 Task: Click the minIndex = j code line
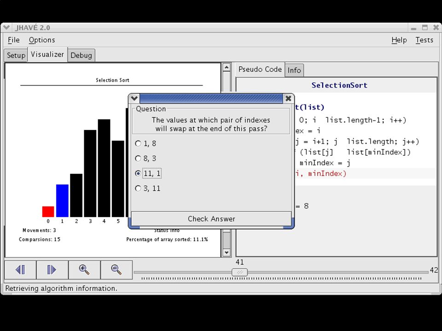[325, 163]
